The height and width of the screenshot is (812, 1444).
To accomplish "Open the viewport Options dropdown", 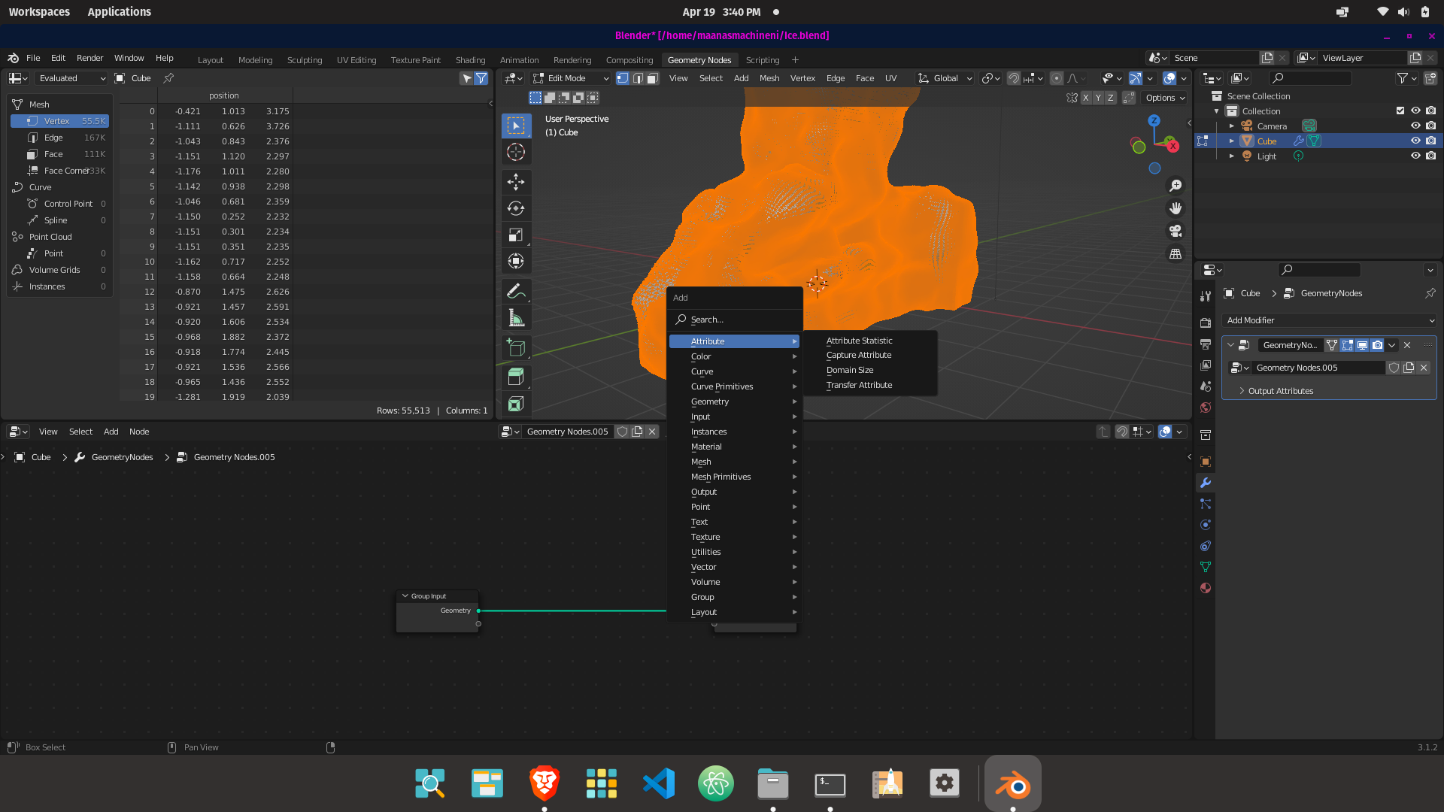I will [x=1165, y=98].
